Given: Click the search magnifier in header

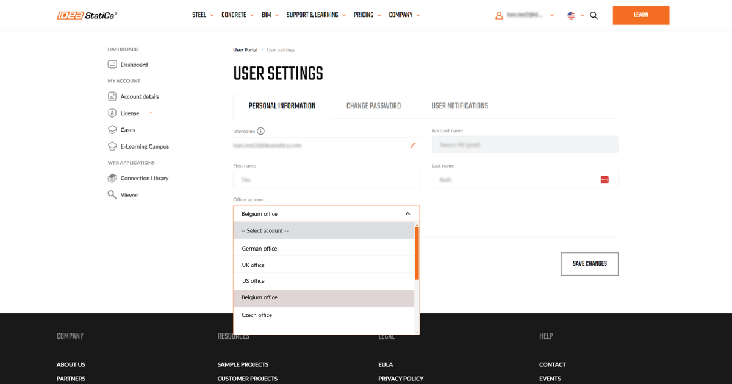Looking at the screenshot, I should click(594, 15).
